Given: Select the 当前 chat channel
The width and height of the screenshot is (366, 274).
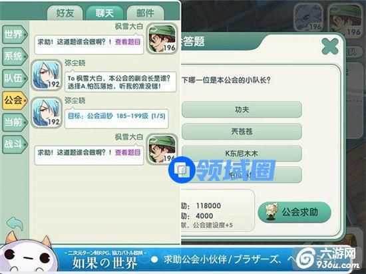Looking at the screenshot, I should tap(15, 122).
